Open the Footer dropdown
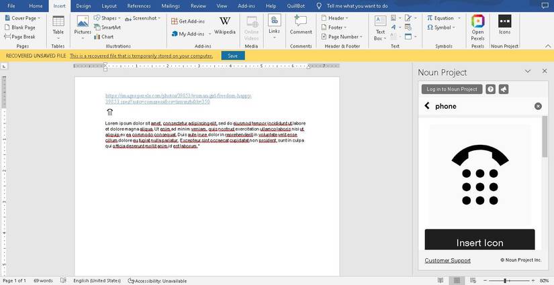554x285 pixels. click(334, 27)
